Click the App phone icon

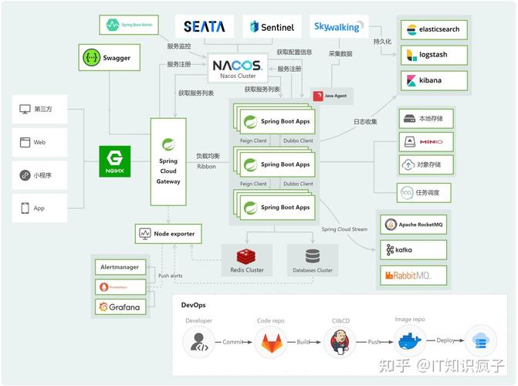point(25,208)
